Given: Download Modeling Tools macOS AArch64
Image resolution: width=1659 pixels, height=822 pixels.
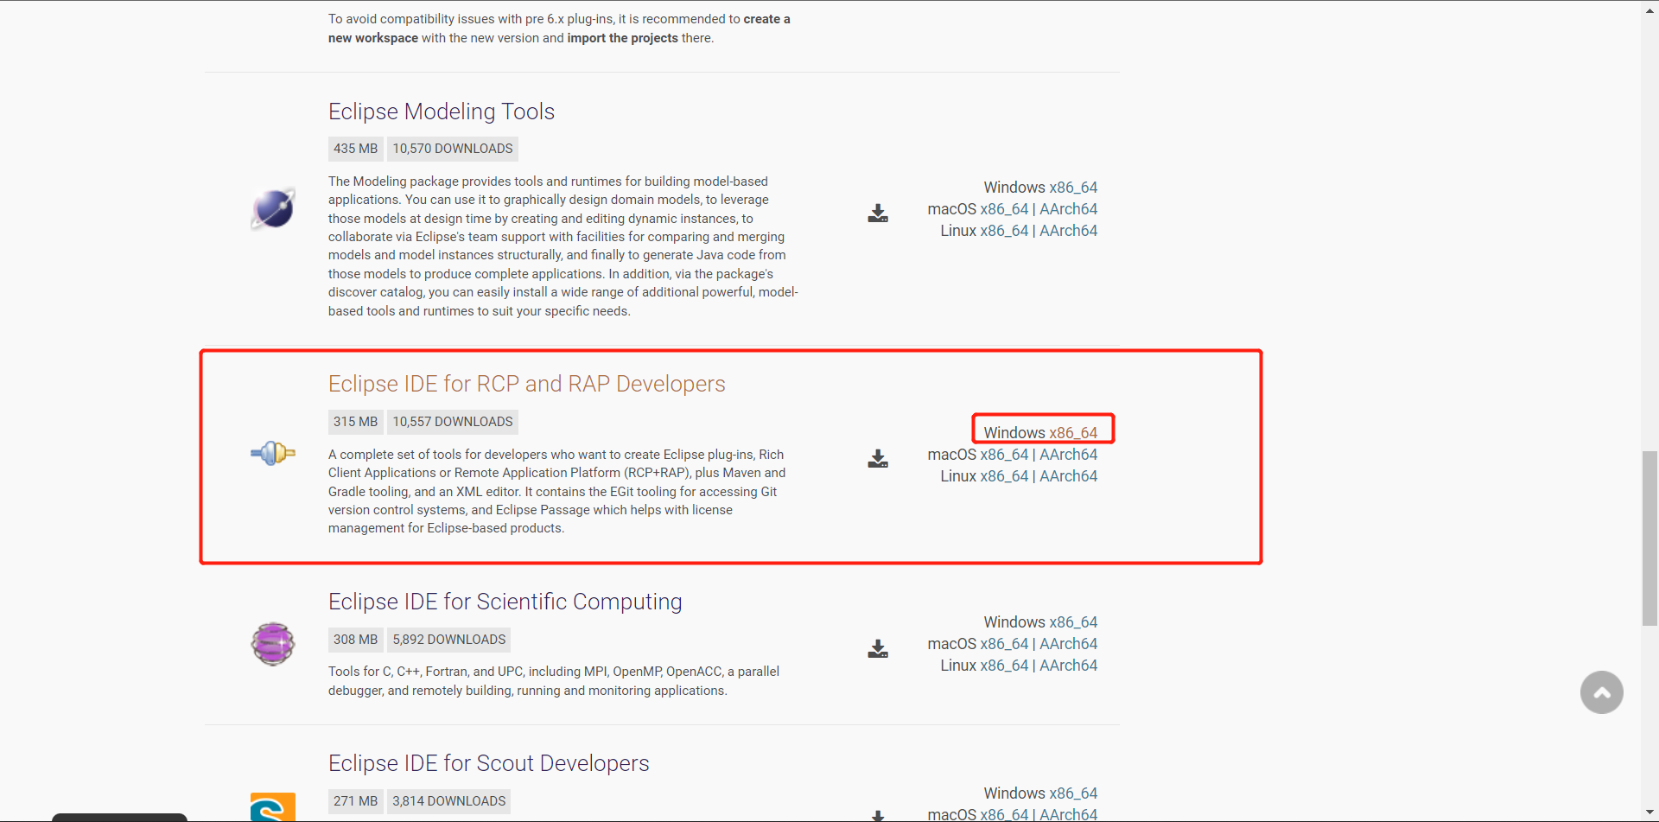Looking at the screenshot, I should coord(1069,209).
